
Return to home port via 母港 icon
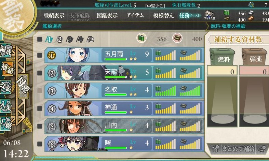point(23,86)
